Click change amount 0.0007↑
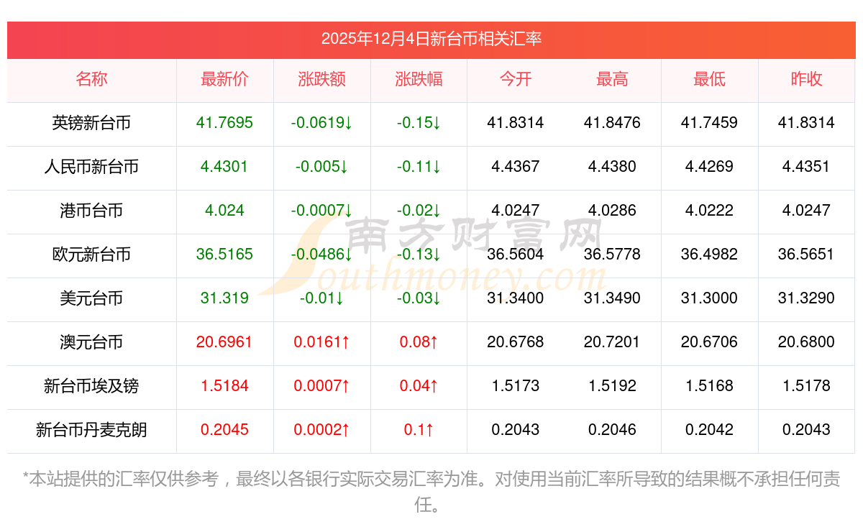This screenshot has width=863, height=527. (x=321, y=386)
